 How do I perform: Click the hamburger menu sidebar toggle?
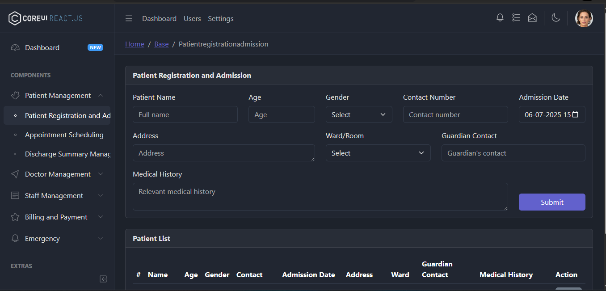pos(129,18)
